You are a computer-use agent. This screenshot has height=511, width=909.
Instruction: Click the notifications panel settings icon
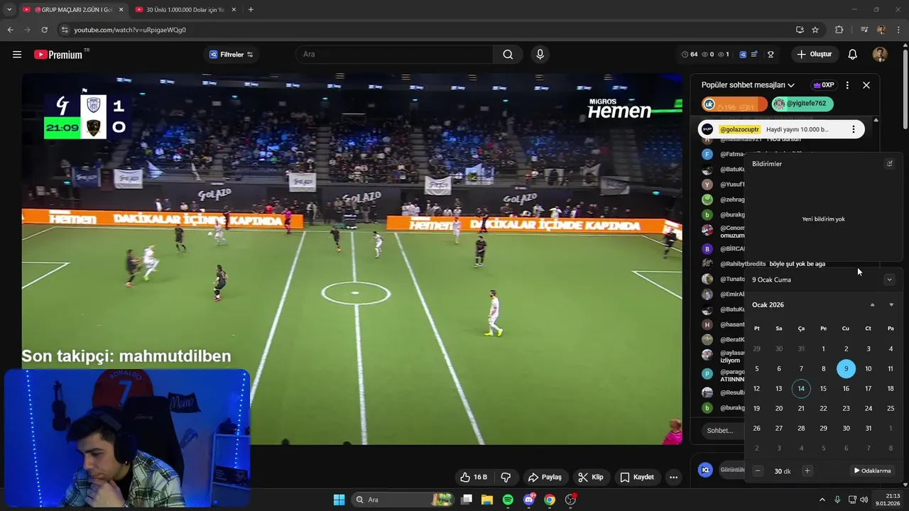coord(889,164)
